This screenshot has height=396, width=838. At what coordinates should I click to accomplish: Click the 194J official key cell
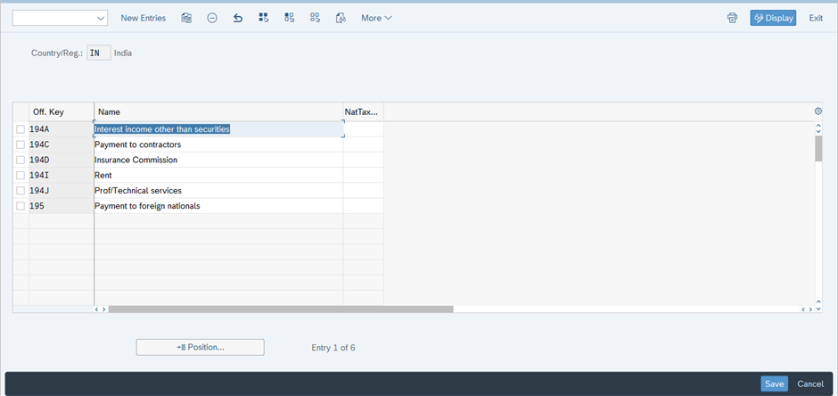[x=61, y=191]
